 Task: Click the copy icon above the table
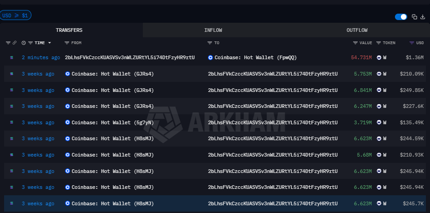[x=415, y=17]
